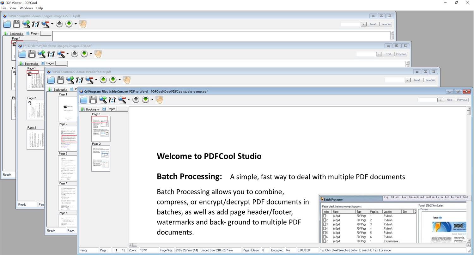Click Next page down arrow in PDFCoolstudio-demo window
The image size is (474, 255).
145,100
